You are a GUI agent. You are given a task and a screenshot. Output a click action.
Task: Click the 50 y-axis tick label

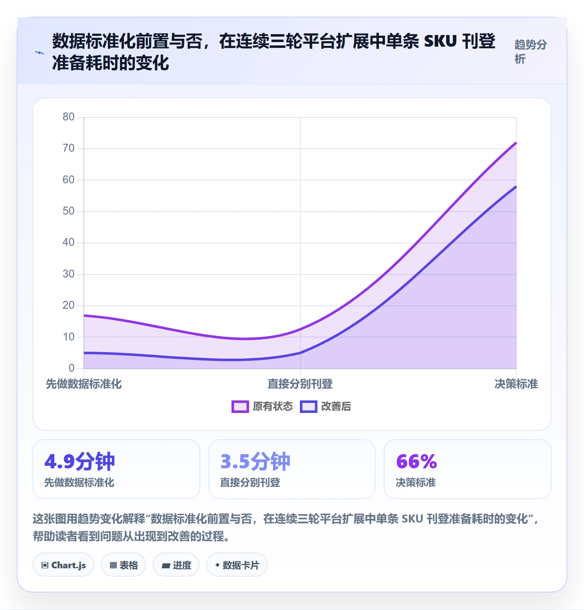(x=68, y=211)
